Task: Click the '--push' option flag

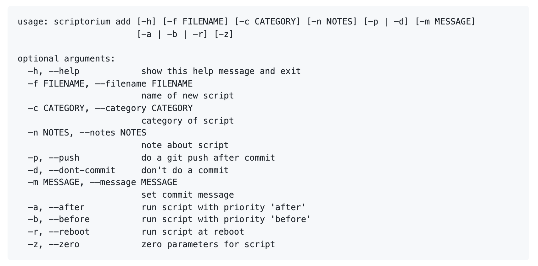Action: point(64,158)
